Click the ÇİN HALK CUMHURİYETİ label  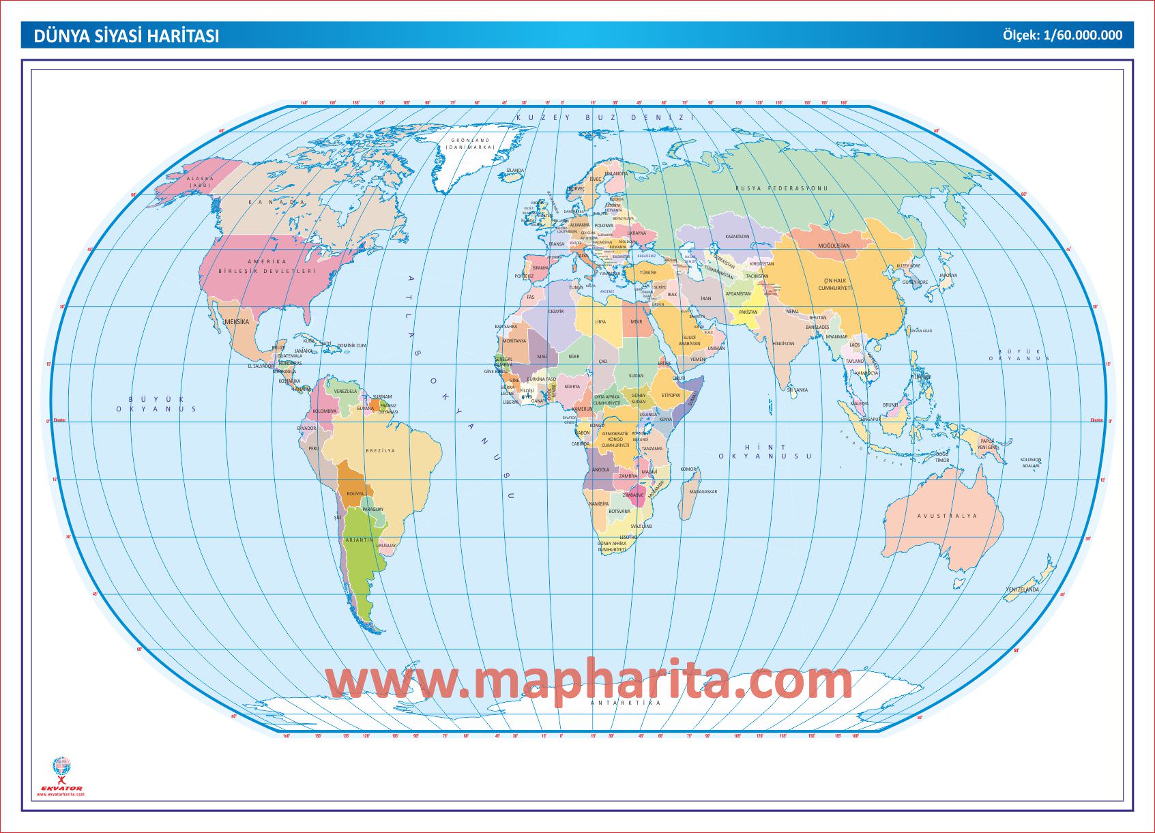(x=836, y=284)
